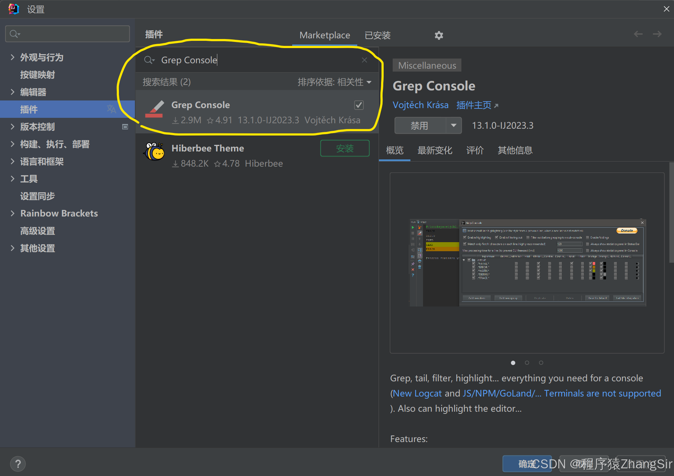
Task: Show the second screenshot carousel dot
Action: [x=527, y=363]
